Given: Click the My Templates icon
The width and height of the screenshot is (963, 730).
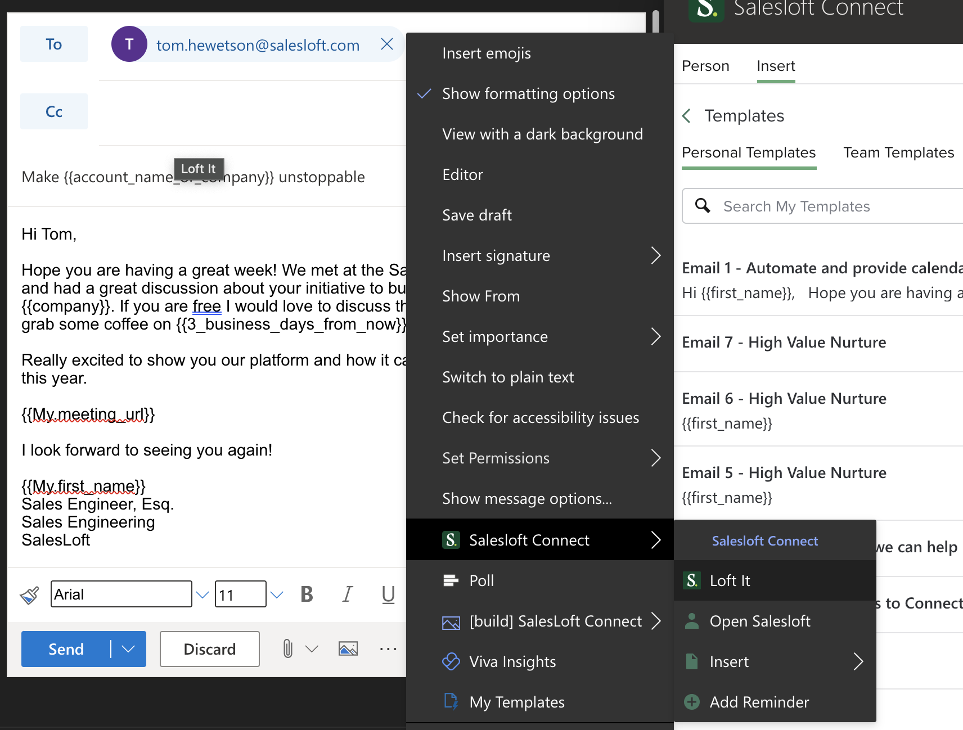Looking at the screenshot, I should 450,702.
